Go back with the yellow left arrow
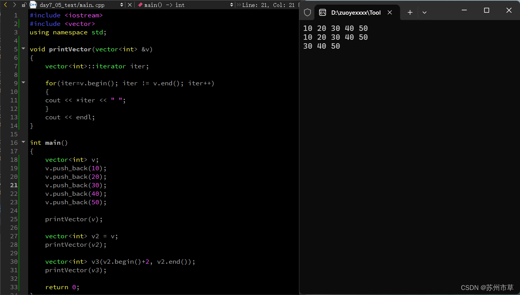This screenshot has width=520, height=295. [5, 5]
